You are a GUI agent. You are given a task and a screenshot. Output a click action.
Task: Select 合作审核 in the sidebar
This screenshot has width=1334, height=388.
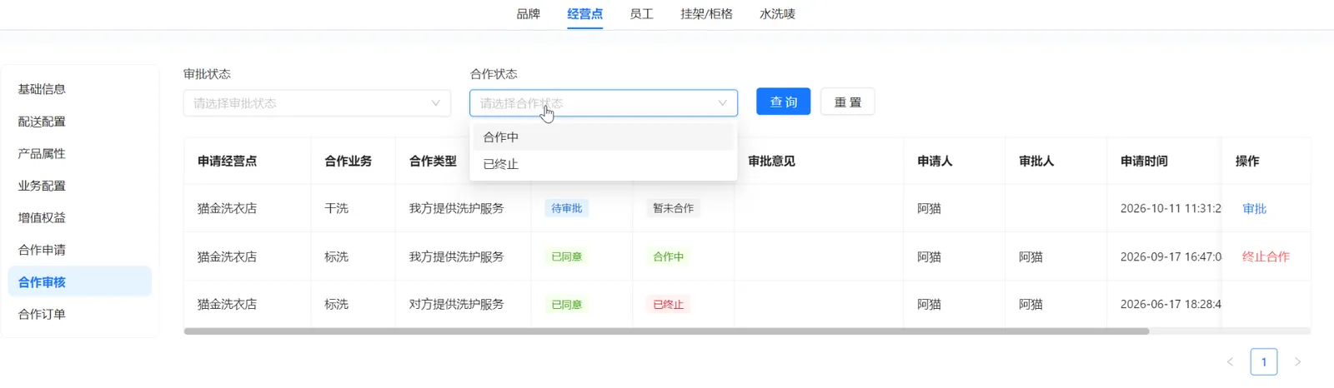click(79, 282)
